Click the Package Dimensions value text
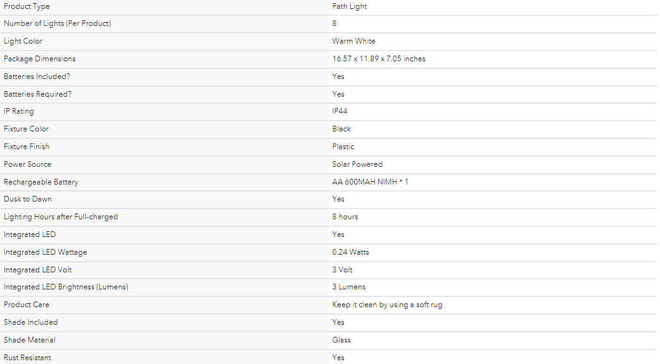 point(379,59)
